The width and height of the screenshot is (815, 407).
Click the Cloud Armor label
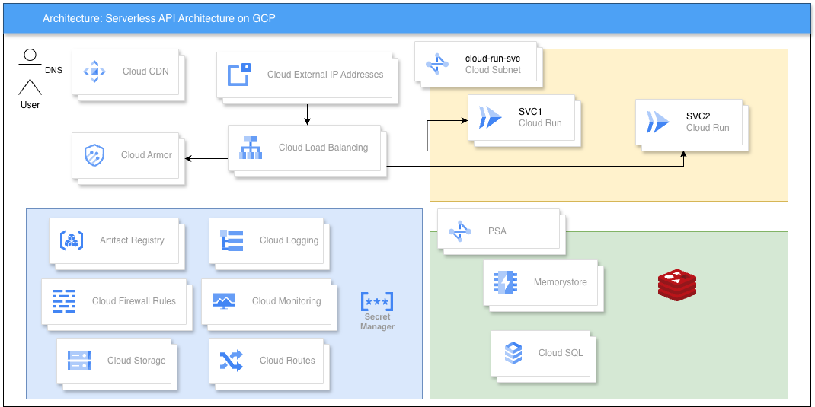coord(146,154)
